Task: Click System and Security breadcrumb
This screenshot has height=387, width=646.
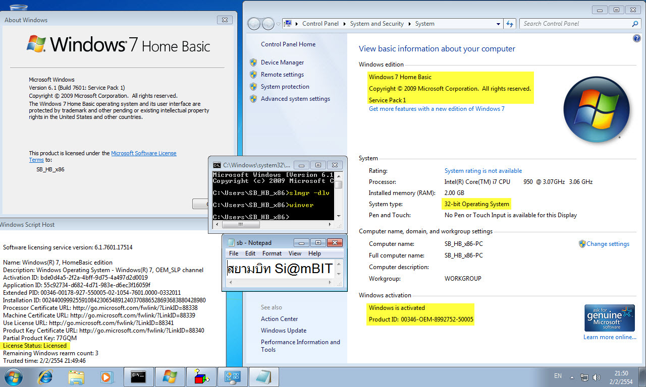Action: [377, 24]
